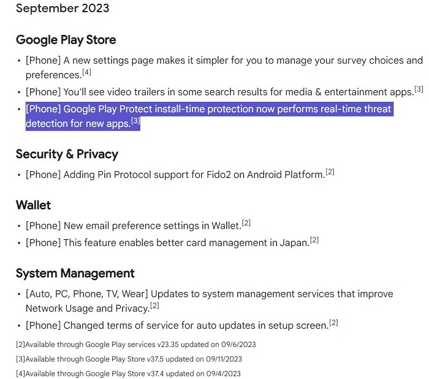Click the Google Play Store heading
Screen dimensions: 429x379
click(x=66, y=40)
